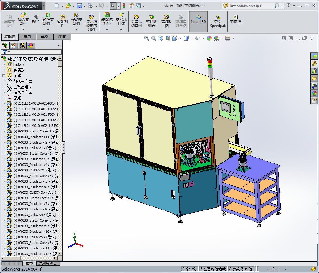
Task: Click the Insert Components (插入零部件) tool
Action: click(x=24, y=19)
